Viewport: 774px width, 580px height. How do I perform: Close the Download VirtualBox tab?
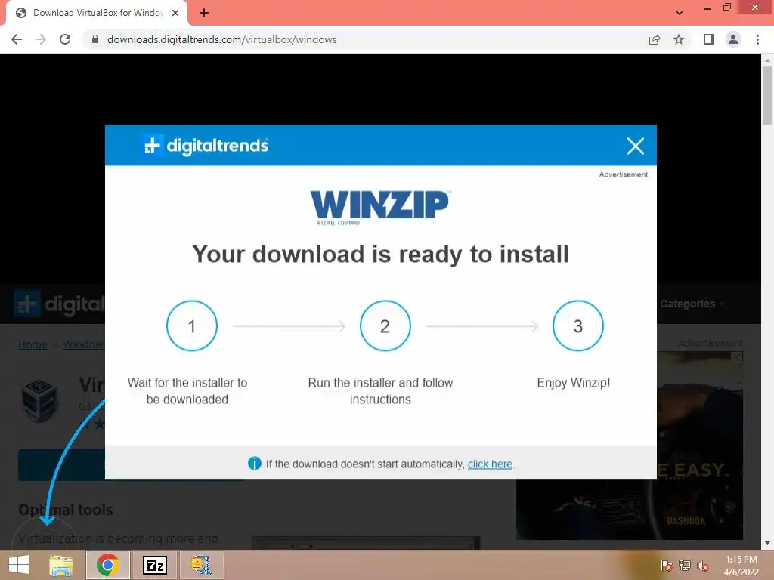click(175, 13)
